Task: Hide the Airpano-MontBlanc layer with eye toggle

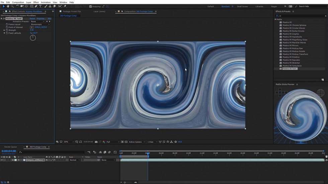Action: [2, 160]
